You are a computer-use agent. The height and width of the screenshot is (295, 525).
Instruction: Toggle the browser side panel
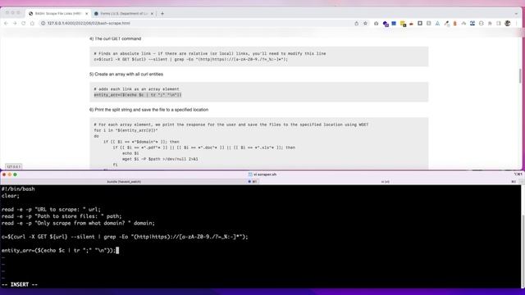[x=499, y=24]
